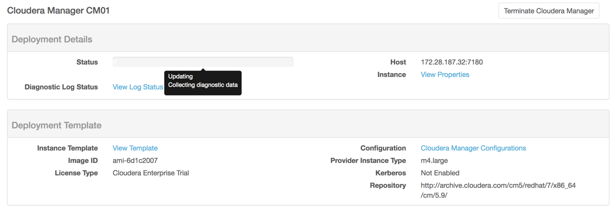Click the host address 172.28.187.32:7180
This screenshot has height=212, width=616.
[x=452, y=62]
